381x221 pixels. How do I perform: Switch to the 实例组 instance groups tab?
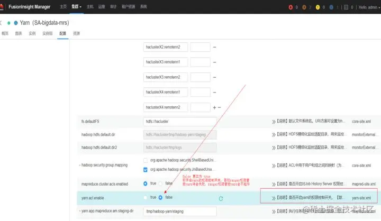pyautogui.click(x=48, y=33)
